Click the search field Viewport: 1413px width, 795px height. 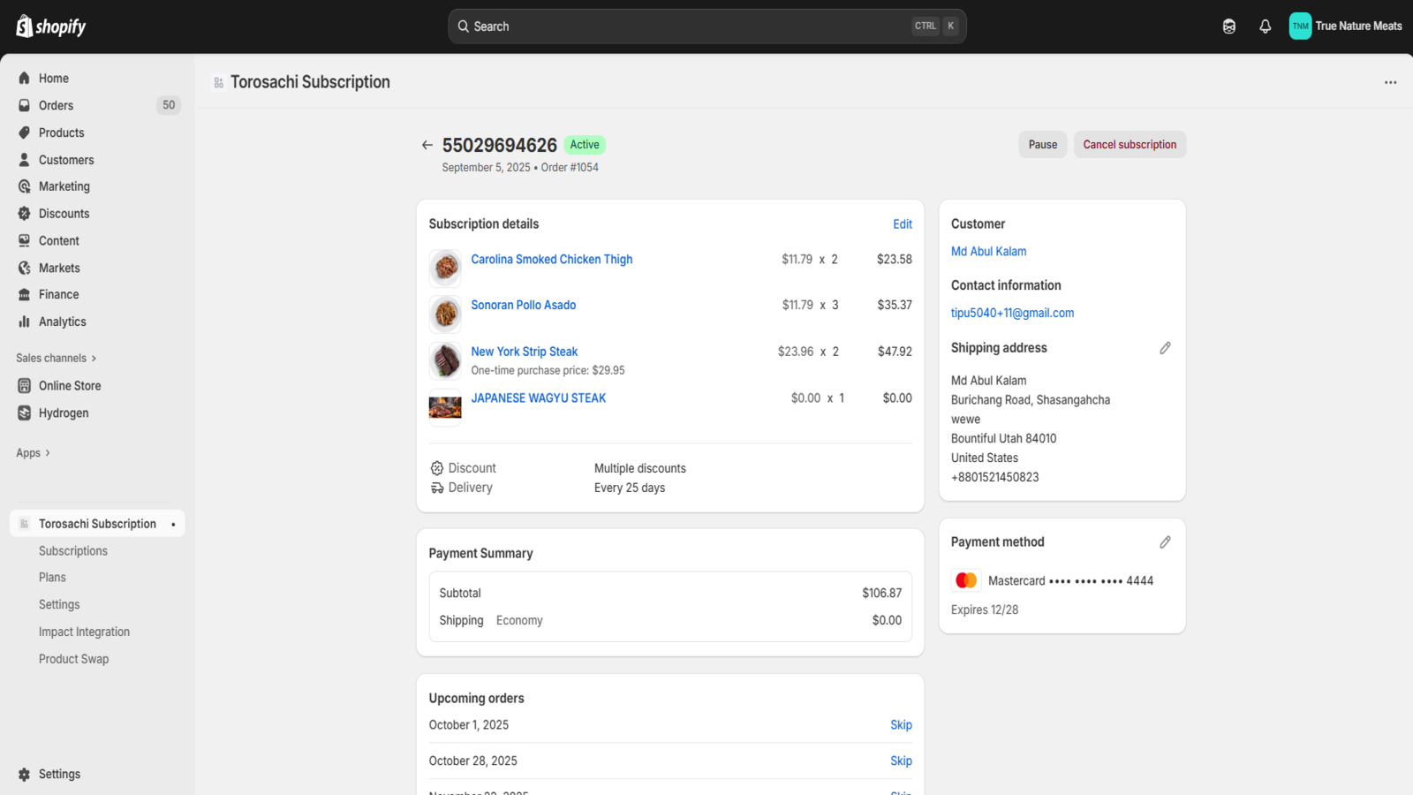707,26
